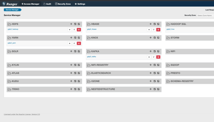Add a new KYLIN service

[x=71, y=65]
